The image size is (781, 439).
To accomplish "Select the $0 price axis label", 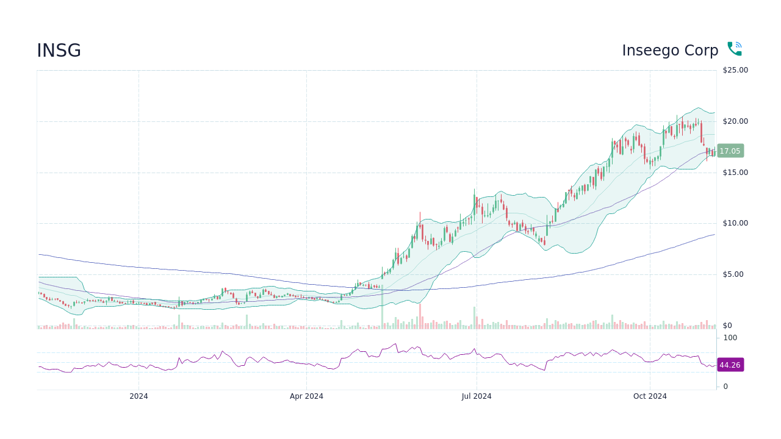I will tap(727, 326).
